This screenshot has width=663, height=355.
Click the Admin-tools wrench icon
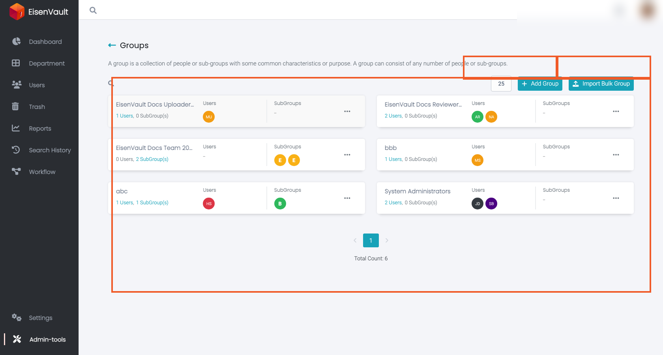click(17, 339)
